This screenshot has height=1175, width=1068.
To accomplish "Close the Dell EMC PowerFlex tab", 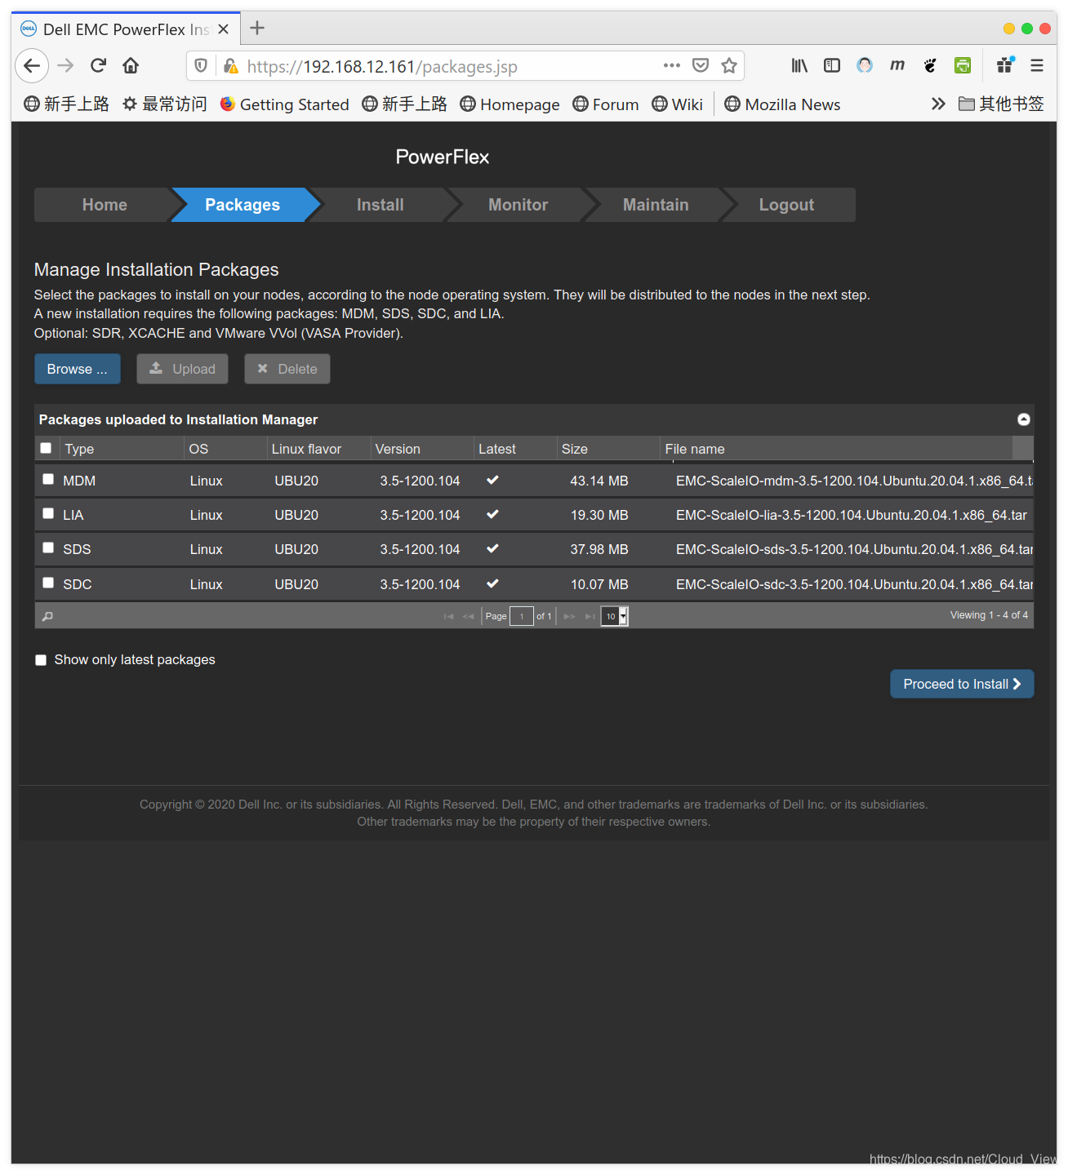I will [223, 29].
